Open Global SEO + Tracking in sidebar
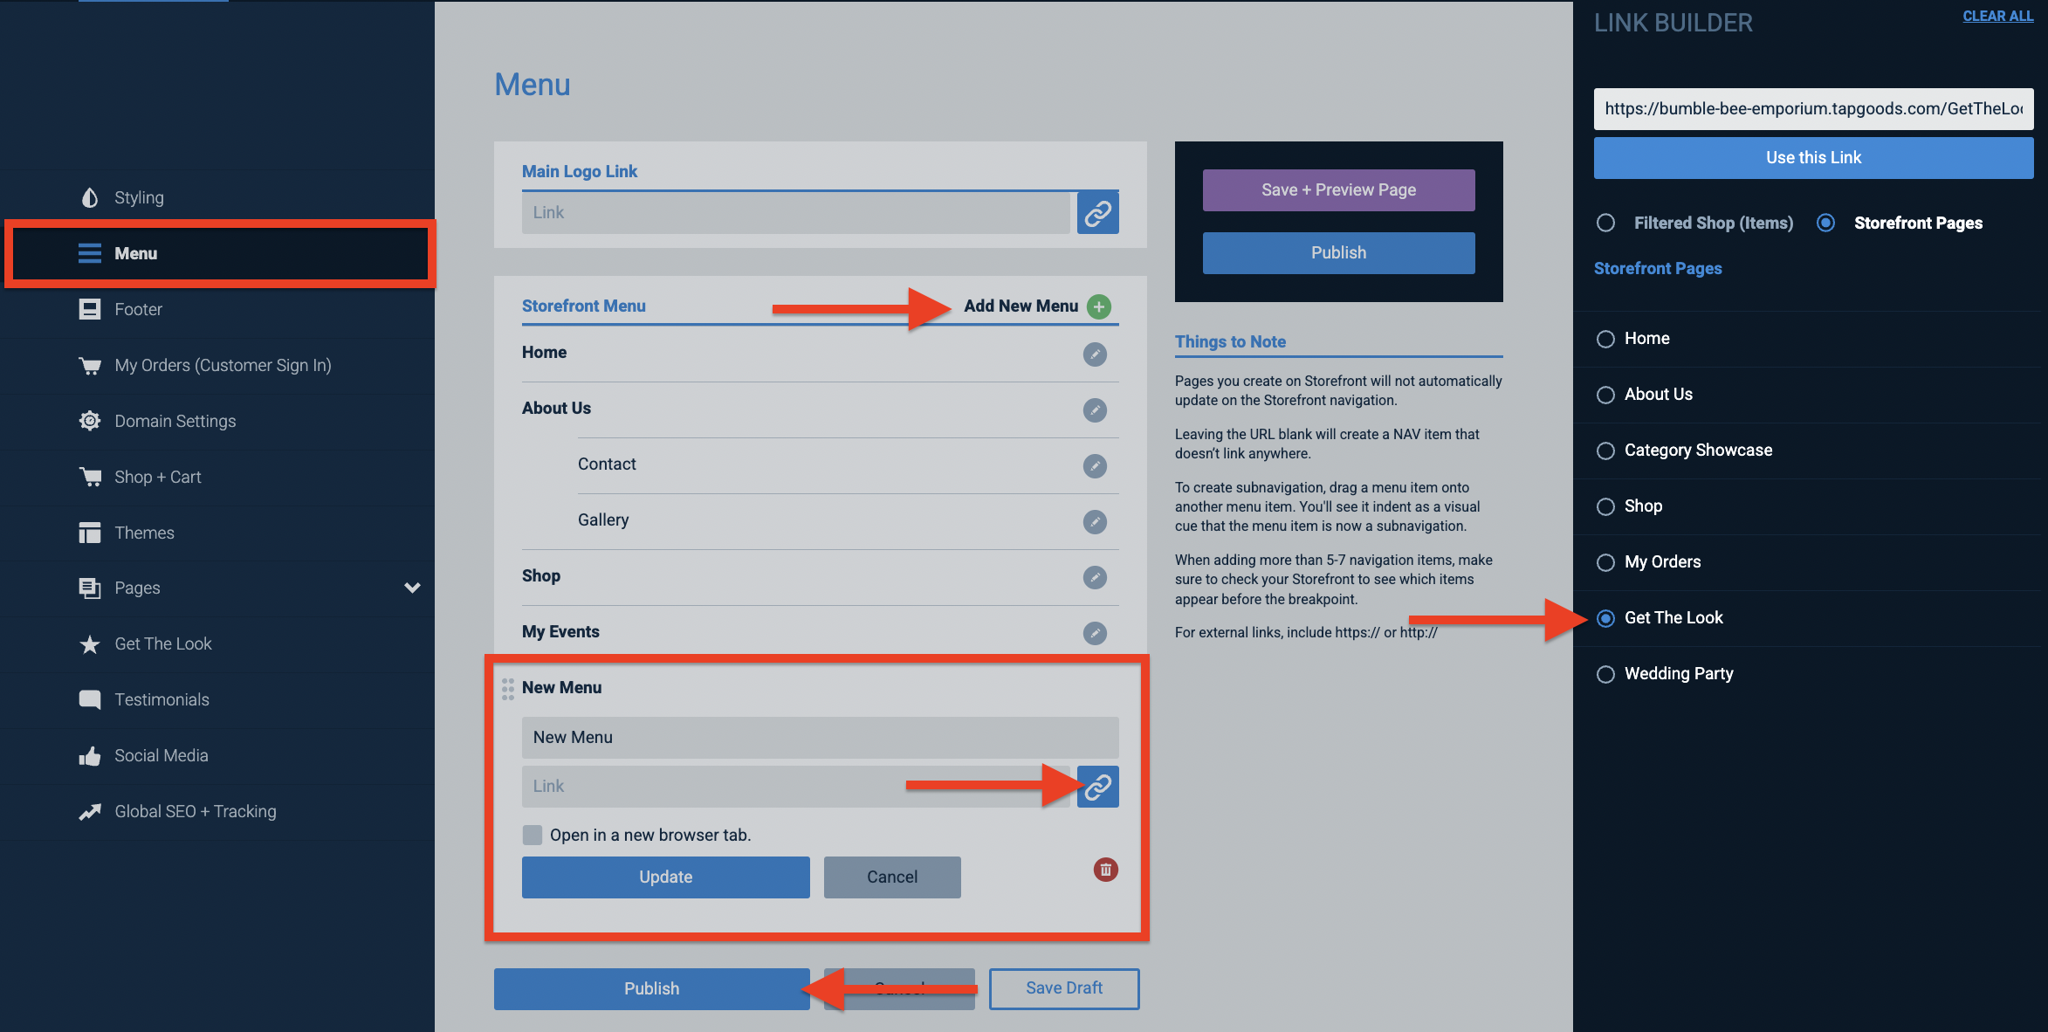Viewport: 2048px width, 1032px height. tap(217, 811)
